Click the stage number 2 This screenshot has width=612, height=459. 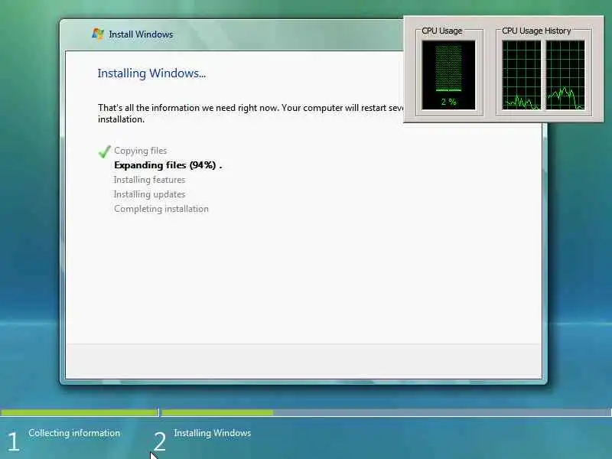point(160,442)
